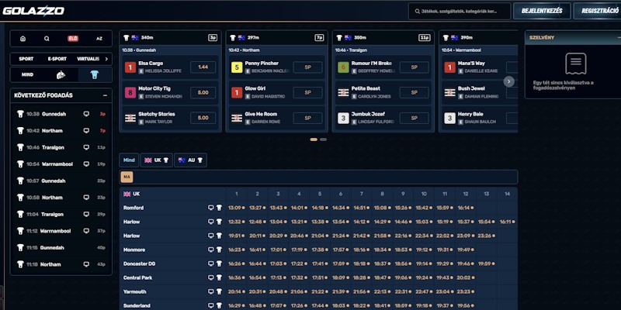Open stream icon in Doncaster DG row
The height and width of the screenshot is (310, 621).
[210, 263]
